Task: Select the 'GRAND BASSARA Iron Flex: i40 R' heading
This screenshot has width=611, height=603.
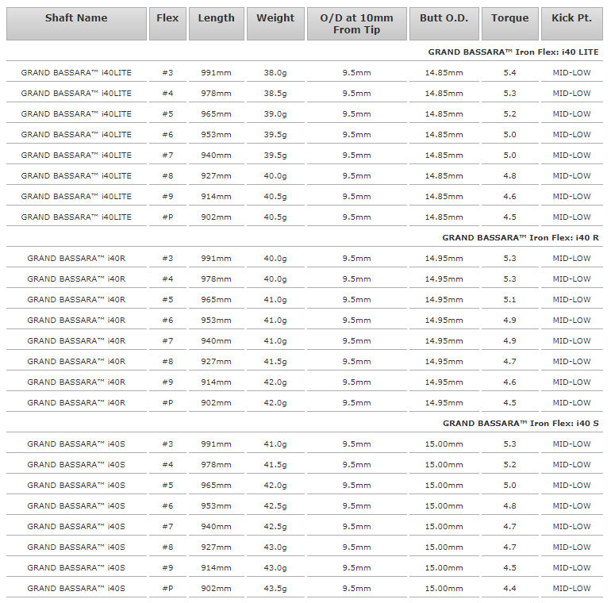Action: click(521, 237)
